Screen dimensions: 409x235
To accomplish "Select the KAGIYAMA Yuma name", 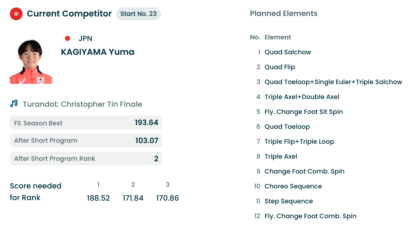I will [98, 52].
